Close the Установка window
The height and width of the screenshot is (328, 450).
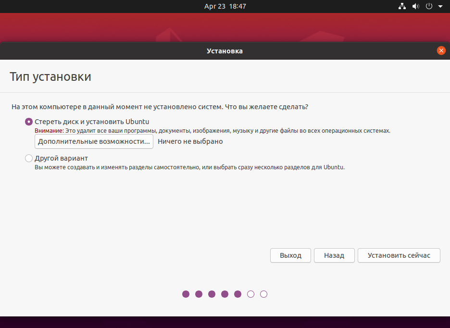[x=441, y=51]
